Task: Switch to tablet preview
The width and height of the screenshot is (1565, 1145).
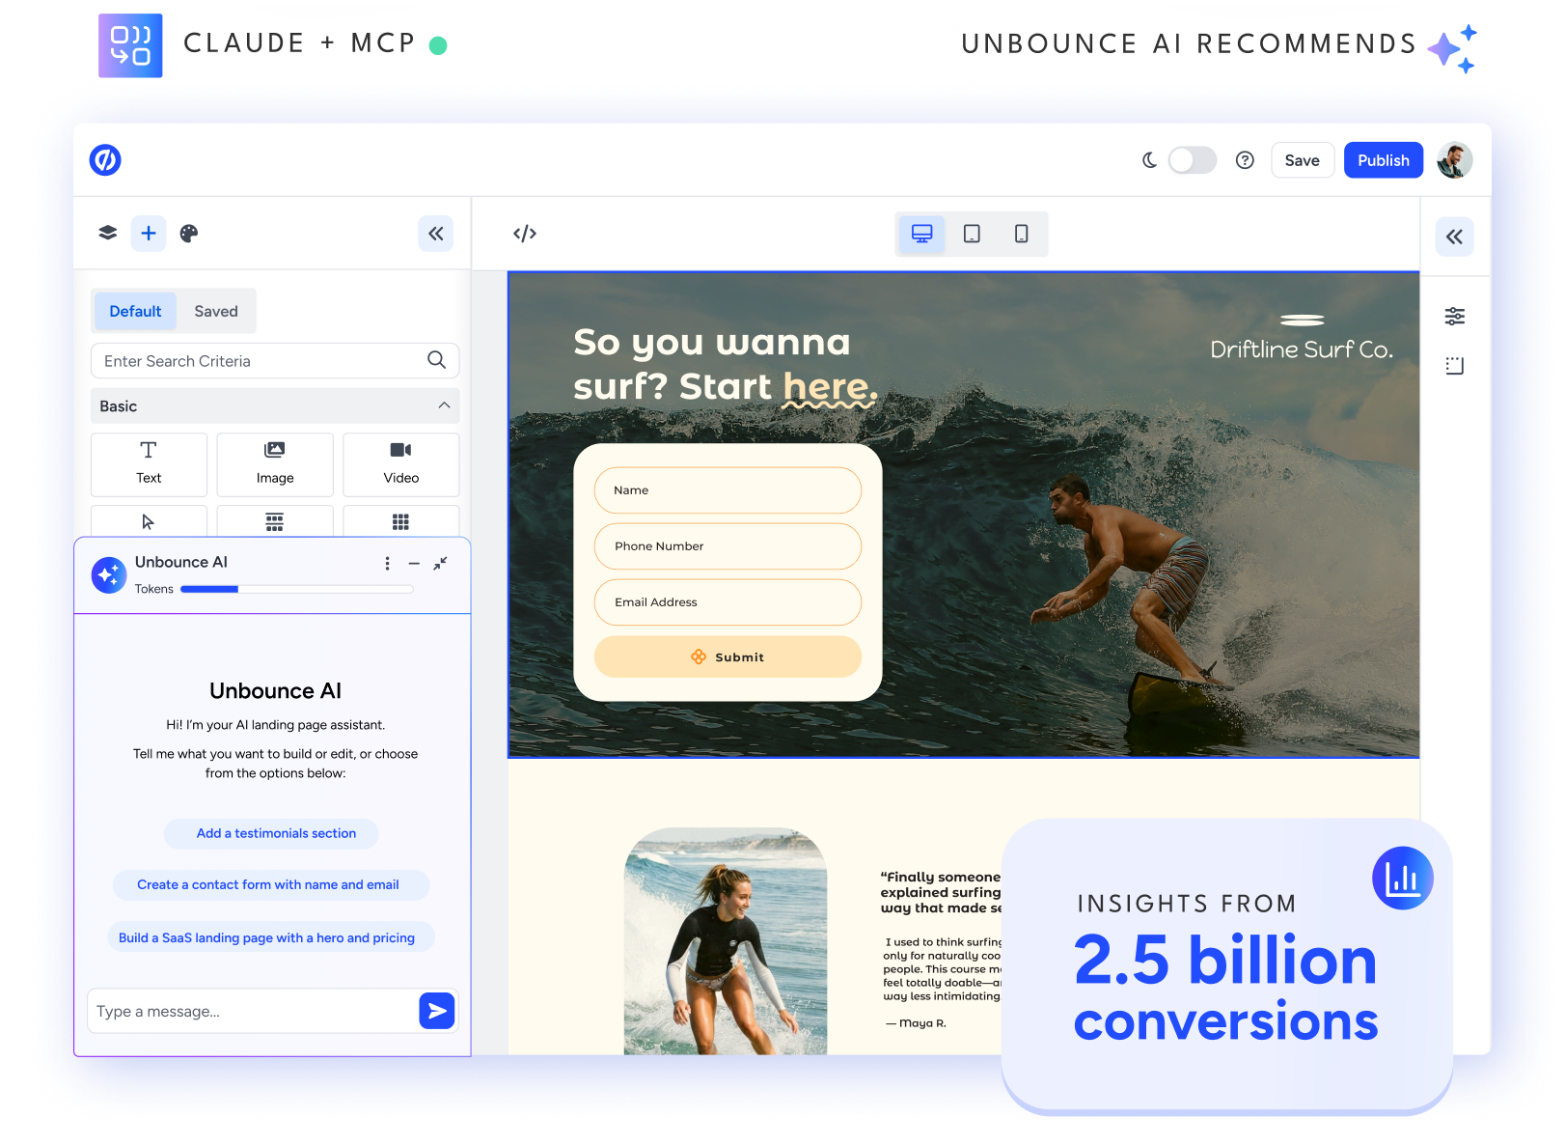Action: coord(972,234)
